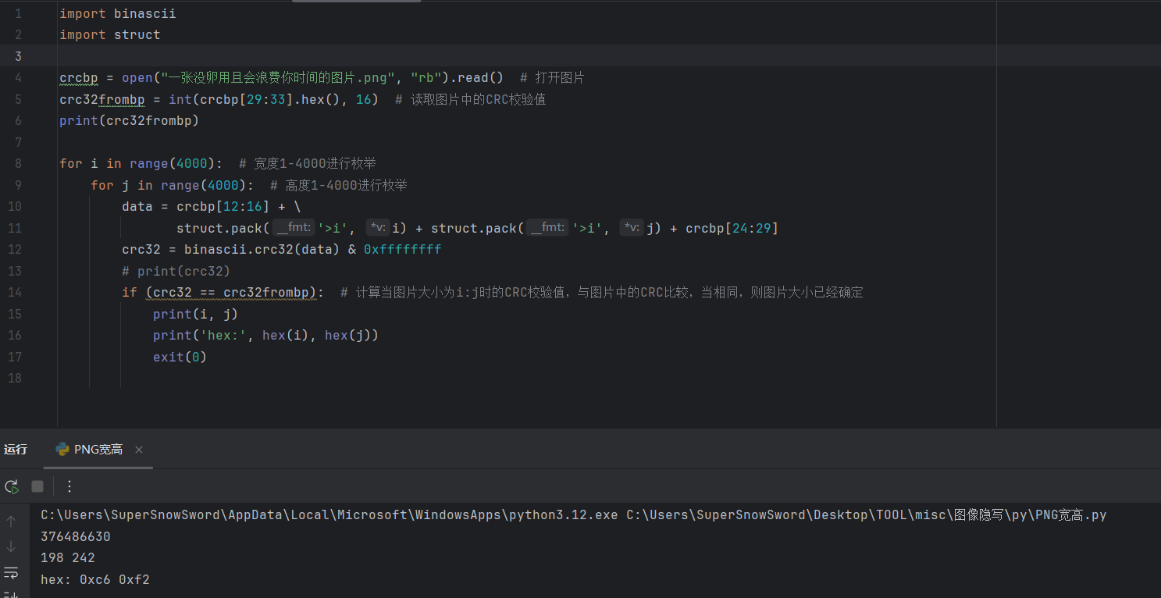Click the crcbp variable on line 4
Viewport: 1161px width, 598px height.
[x=79, y=77]
